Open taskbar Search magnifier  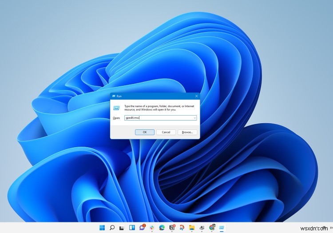tap(112, 228)
